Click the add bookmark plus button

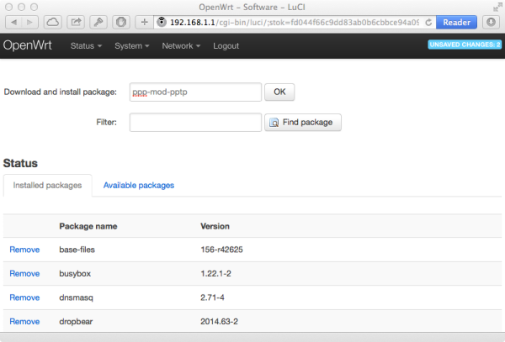(x=144, y=21)
